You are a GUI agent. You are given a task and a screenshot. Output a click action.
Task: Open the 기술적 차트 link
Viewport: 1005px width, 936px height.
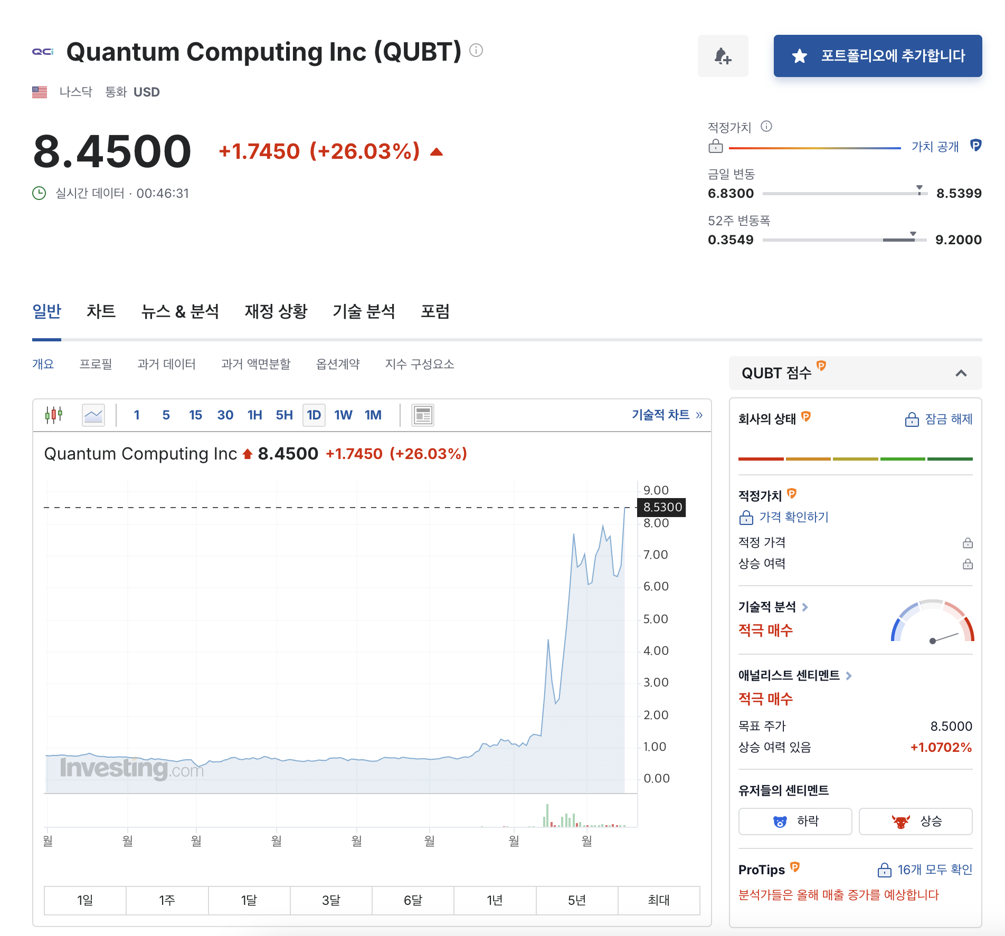(667, 415)
